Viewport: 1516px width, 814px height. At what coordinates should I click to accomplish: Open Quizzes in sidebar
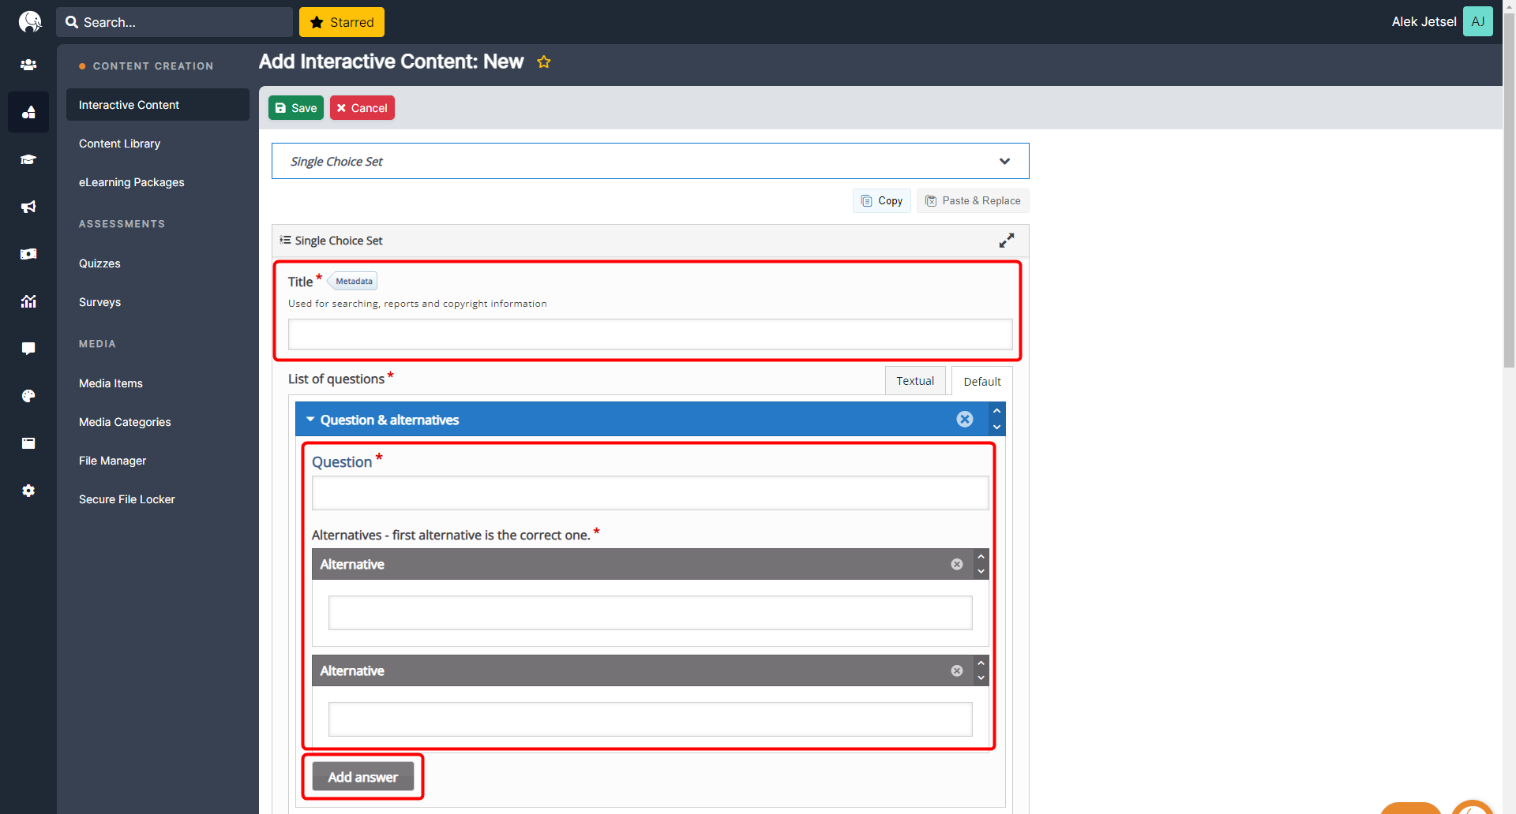pyautogui.click(x=99, y=263)
